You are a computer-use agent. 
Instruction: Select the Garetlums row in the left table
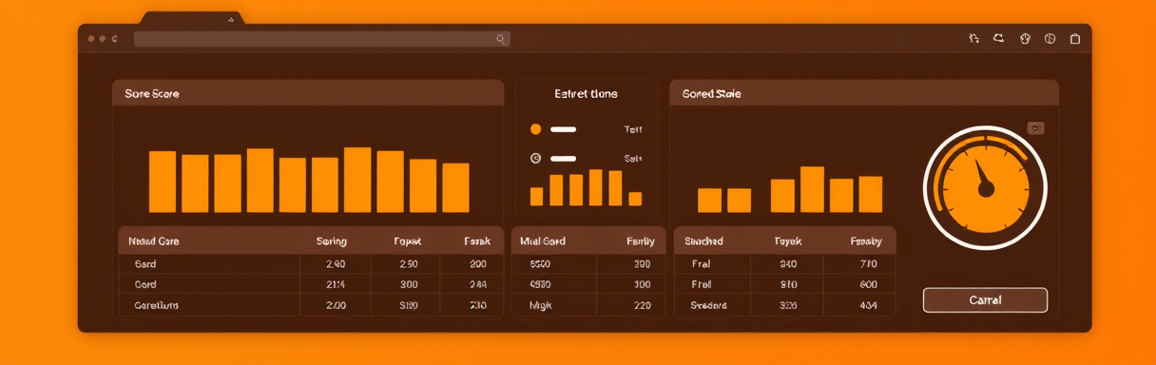pos(311,306)
